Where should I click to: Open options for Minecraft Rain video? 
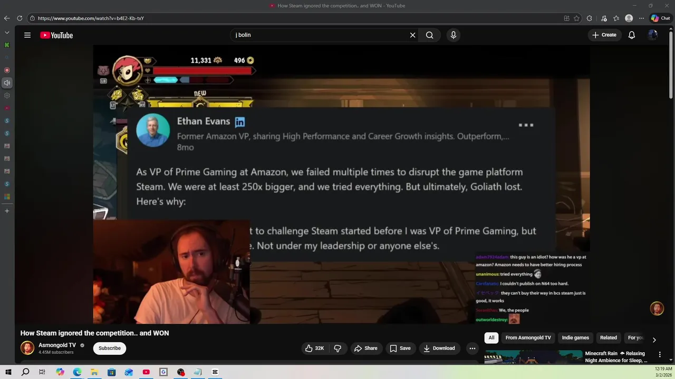pyautogui.click(x=660, y=355)
